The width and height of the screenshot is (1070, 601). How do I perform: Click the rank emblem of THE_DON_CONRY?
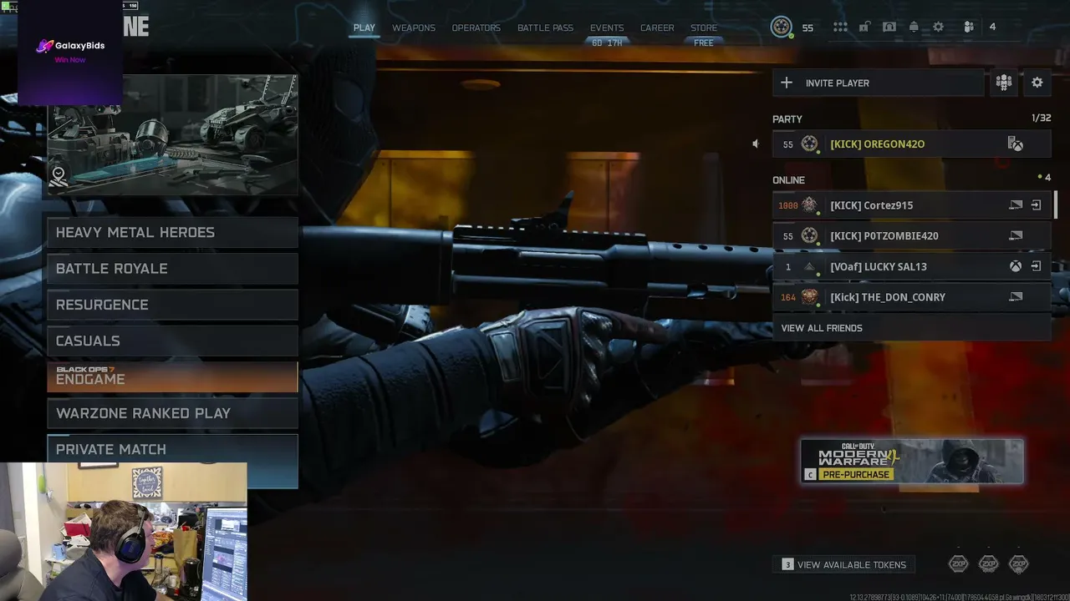tap(809, 297)
